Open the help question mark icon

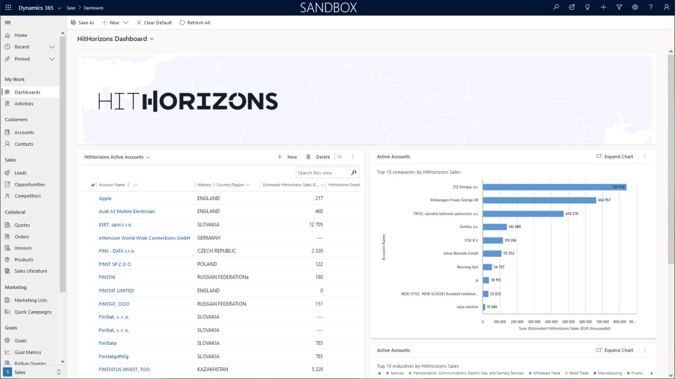pyautogui.click(x=651, y=7)
